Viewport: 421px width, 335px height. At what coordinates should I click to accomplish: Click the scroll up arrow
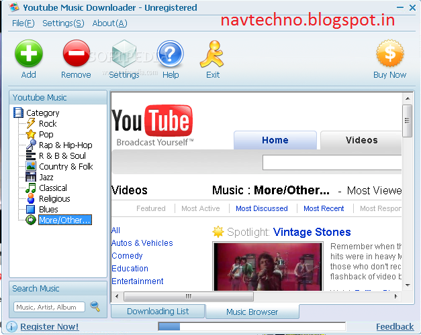pos(408,98)
